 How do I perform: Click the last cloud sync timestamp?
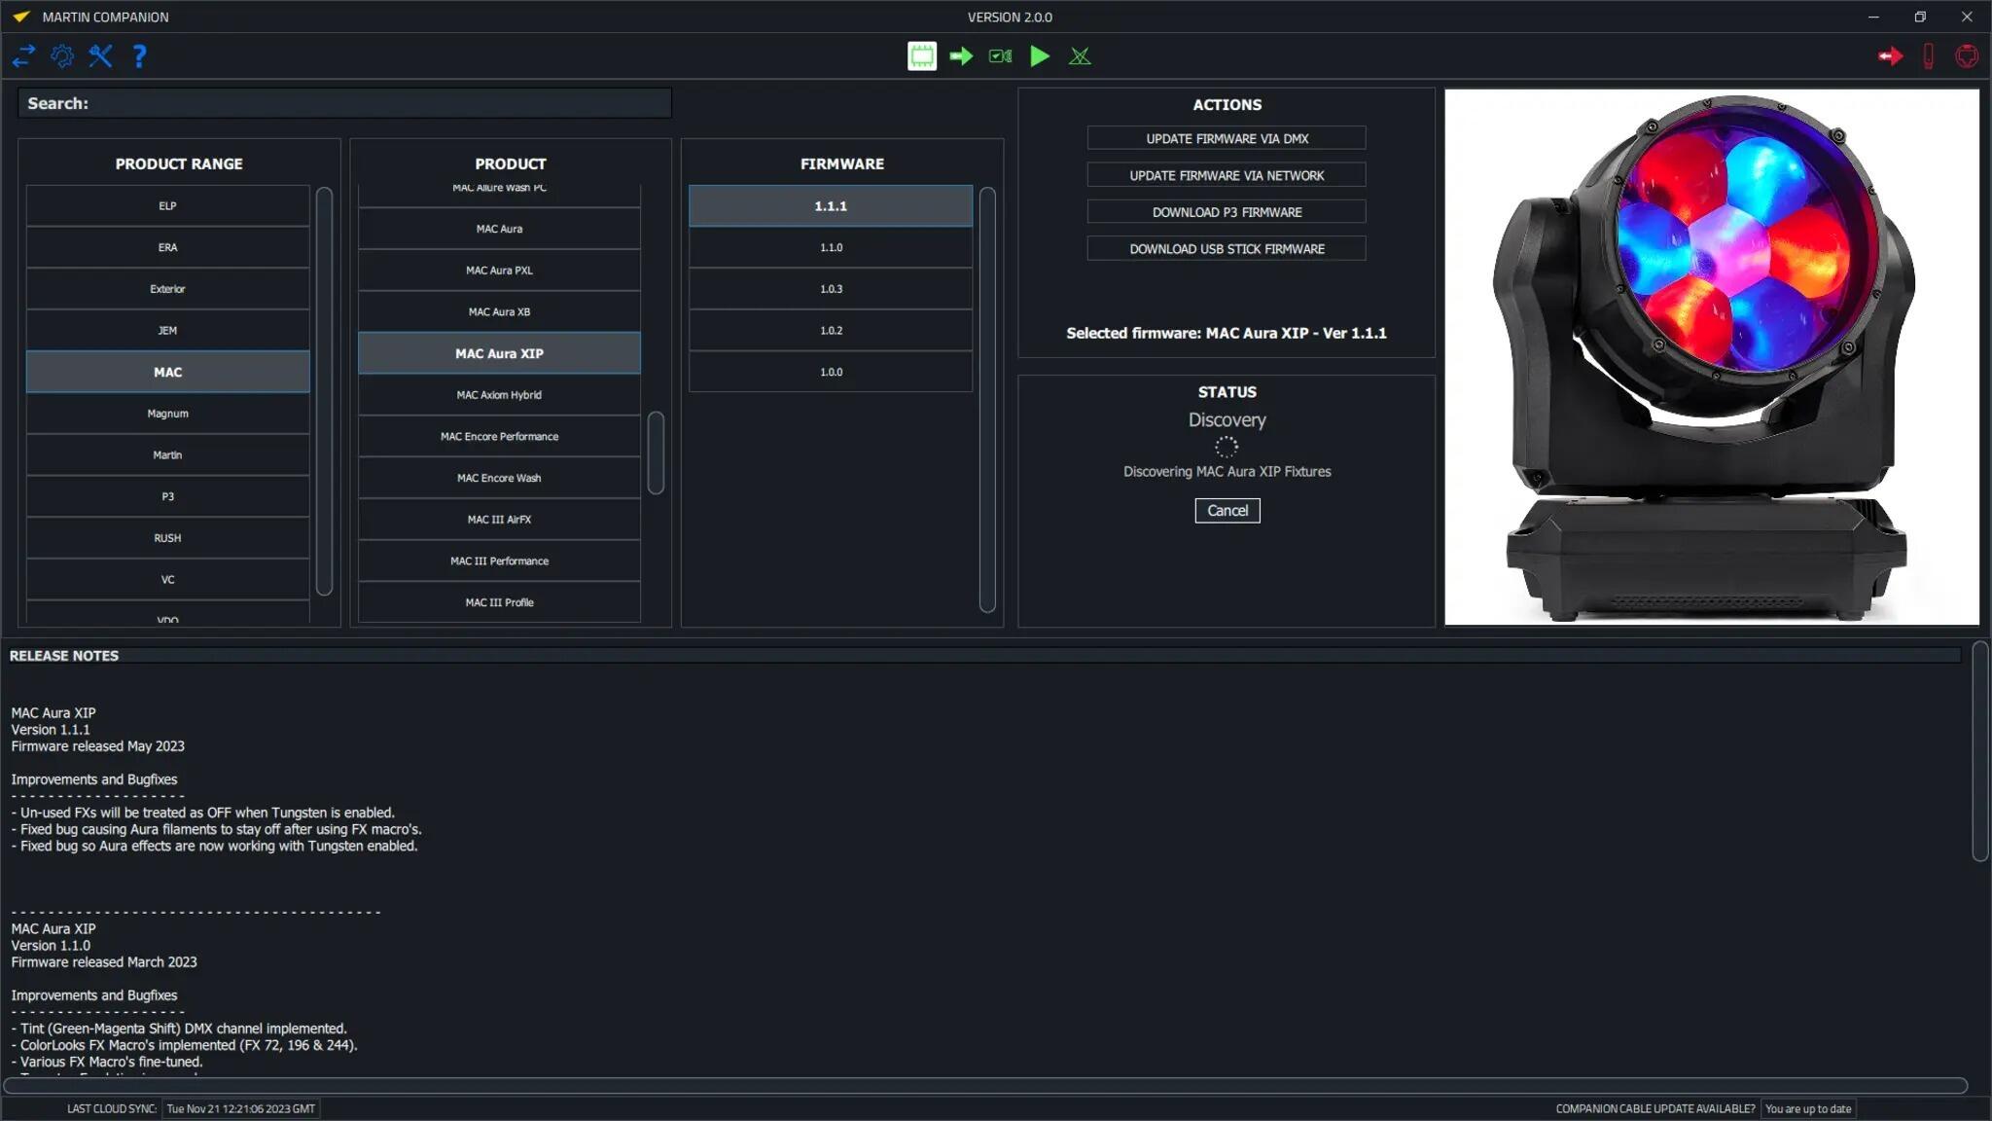click(x=240, y=1109)
